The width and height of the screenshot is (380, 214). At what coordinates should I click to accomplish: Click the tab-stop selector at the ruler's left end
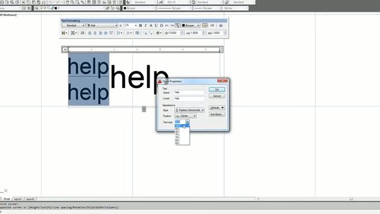click(x=65, y=49)
